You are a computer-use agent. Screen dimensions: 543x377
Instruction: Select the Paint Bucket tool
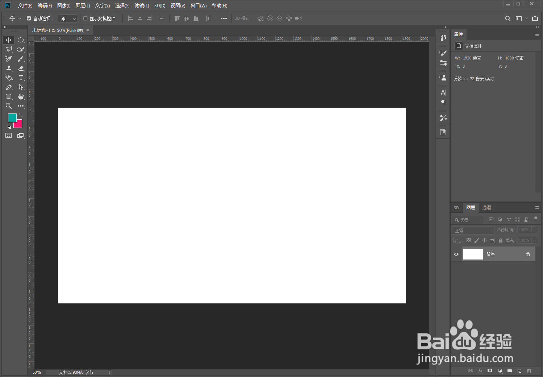[x=9, y=78]
